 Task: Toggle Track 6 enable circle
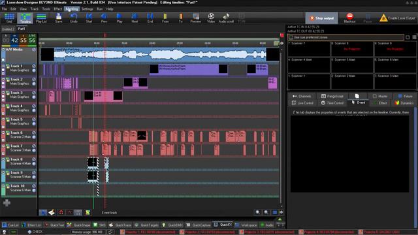coord(34,133)
